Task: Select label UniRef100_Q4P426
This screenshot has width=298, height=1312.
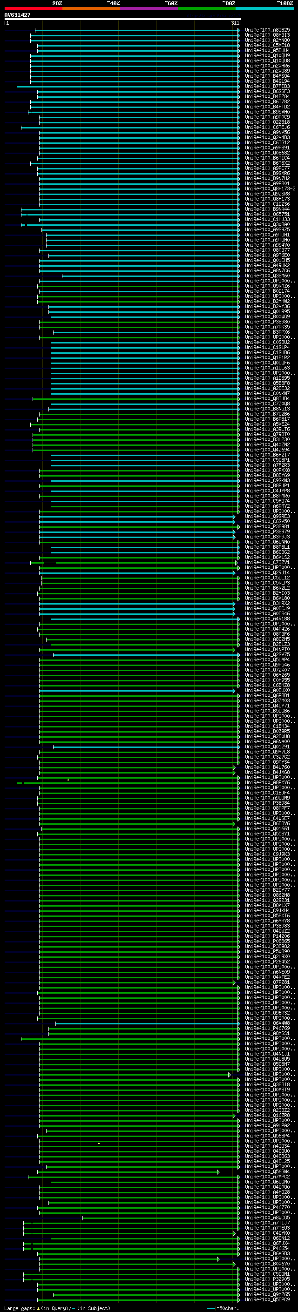Action: coord(267,629)
